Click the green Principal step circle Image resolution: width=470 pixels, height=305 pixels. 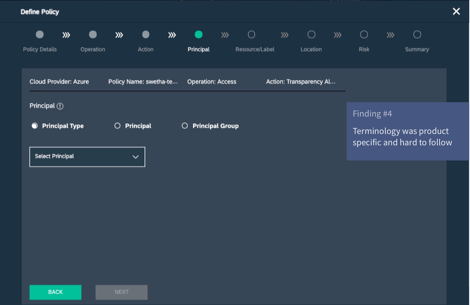click(199, 35)
